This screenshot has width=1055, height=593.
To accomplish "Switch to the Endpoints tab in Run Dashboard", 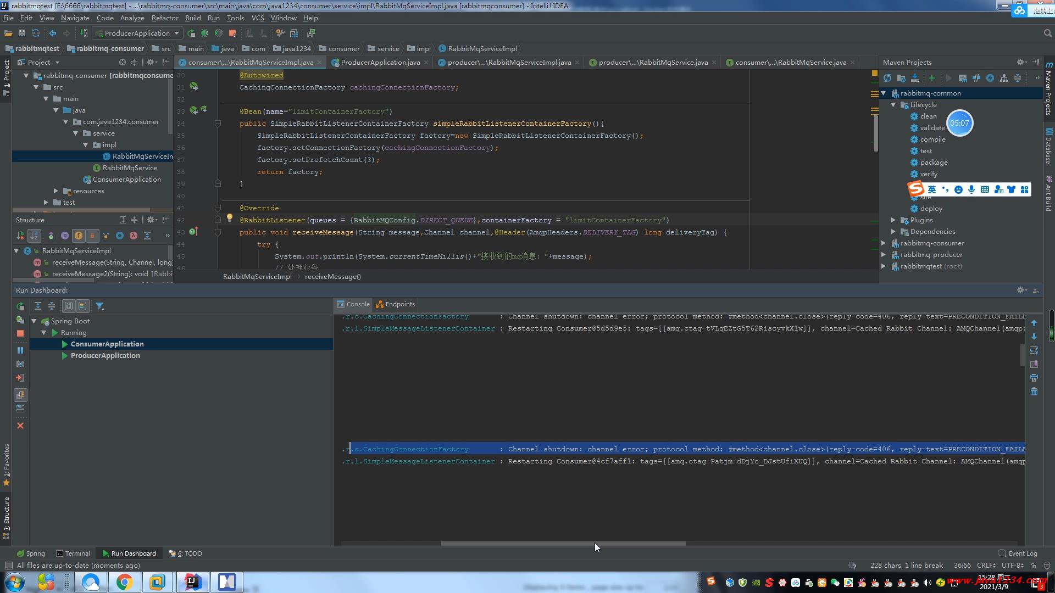I will (396, 304).
